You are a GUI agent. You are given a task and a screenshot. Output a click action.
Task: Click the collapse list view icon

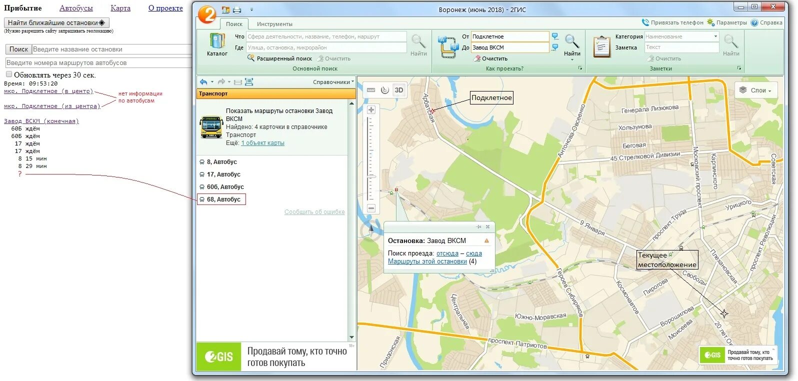tap(238, 82)
